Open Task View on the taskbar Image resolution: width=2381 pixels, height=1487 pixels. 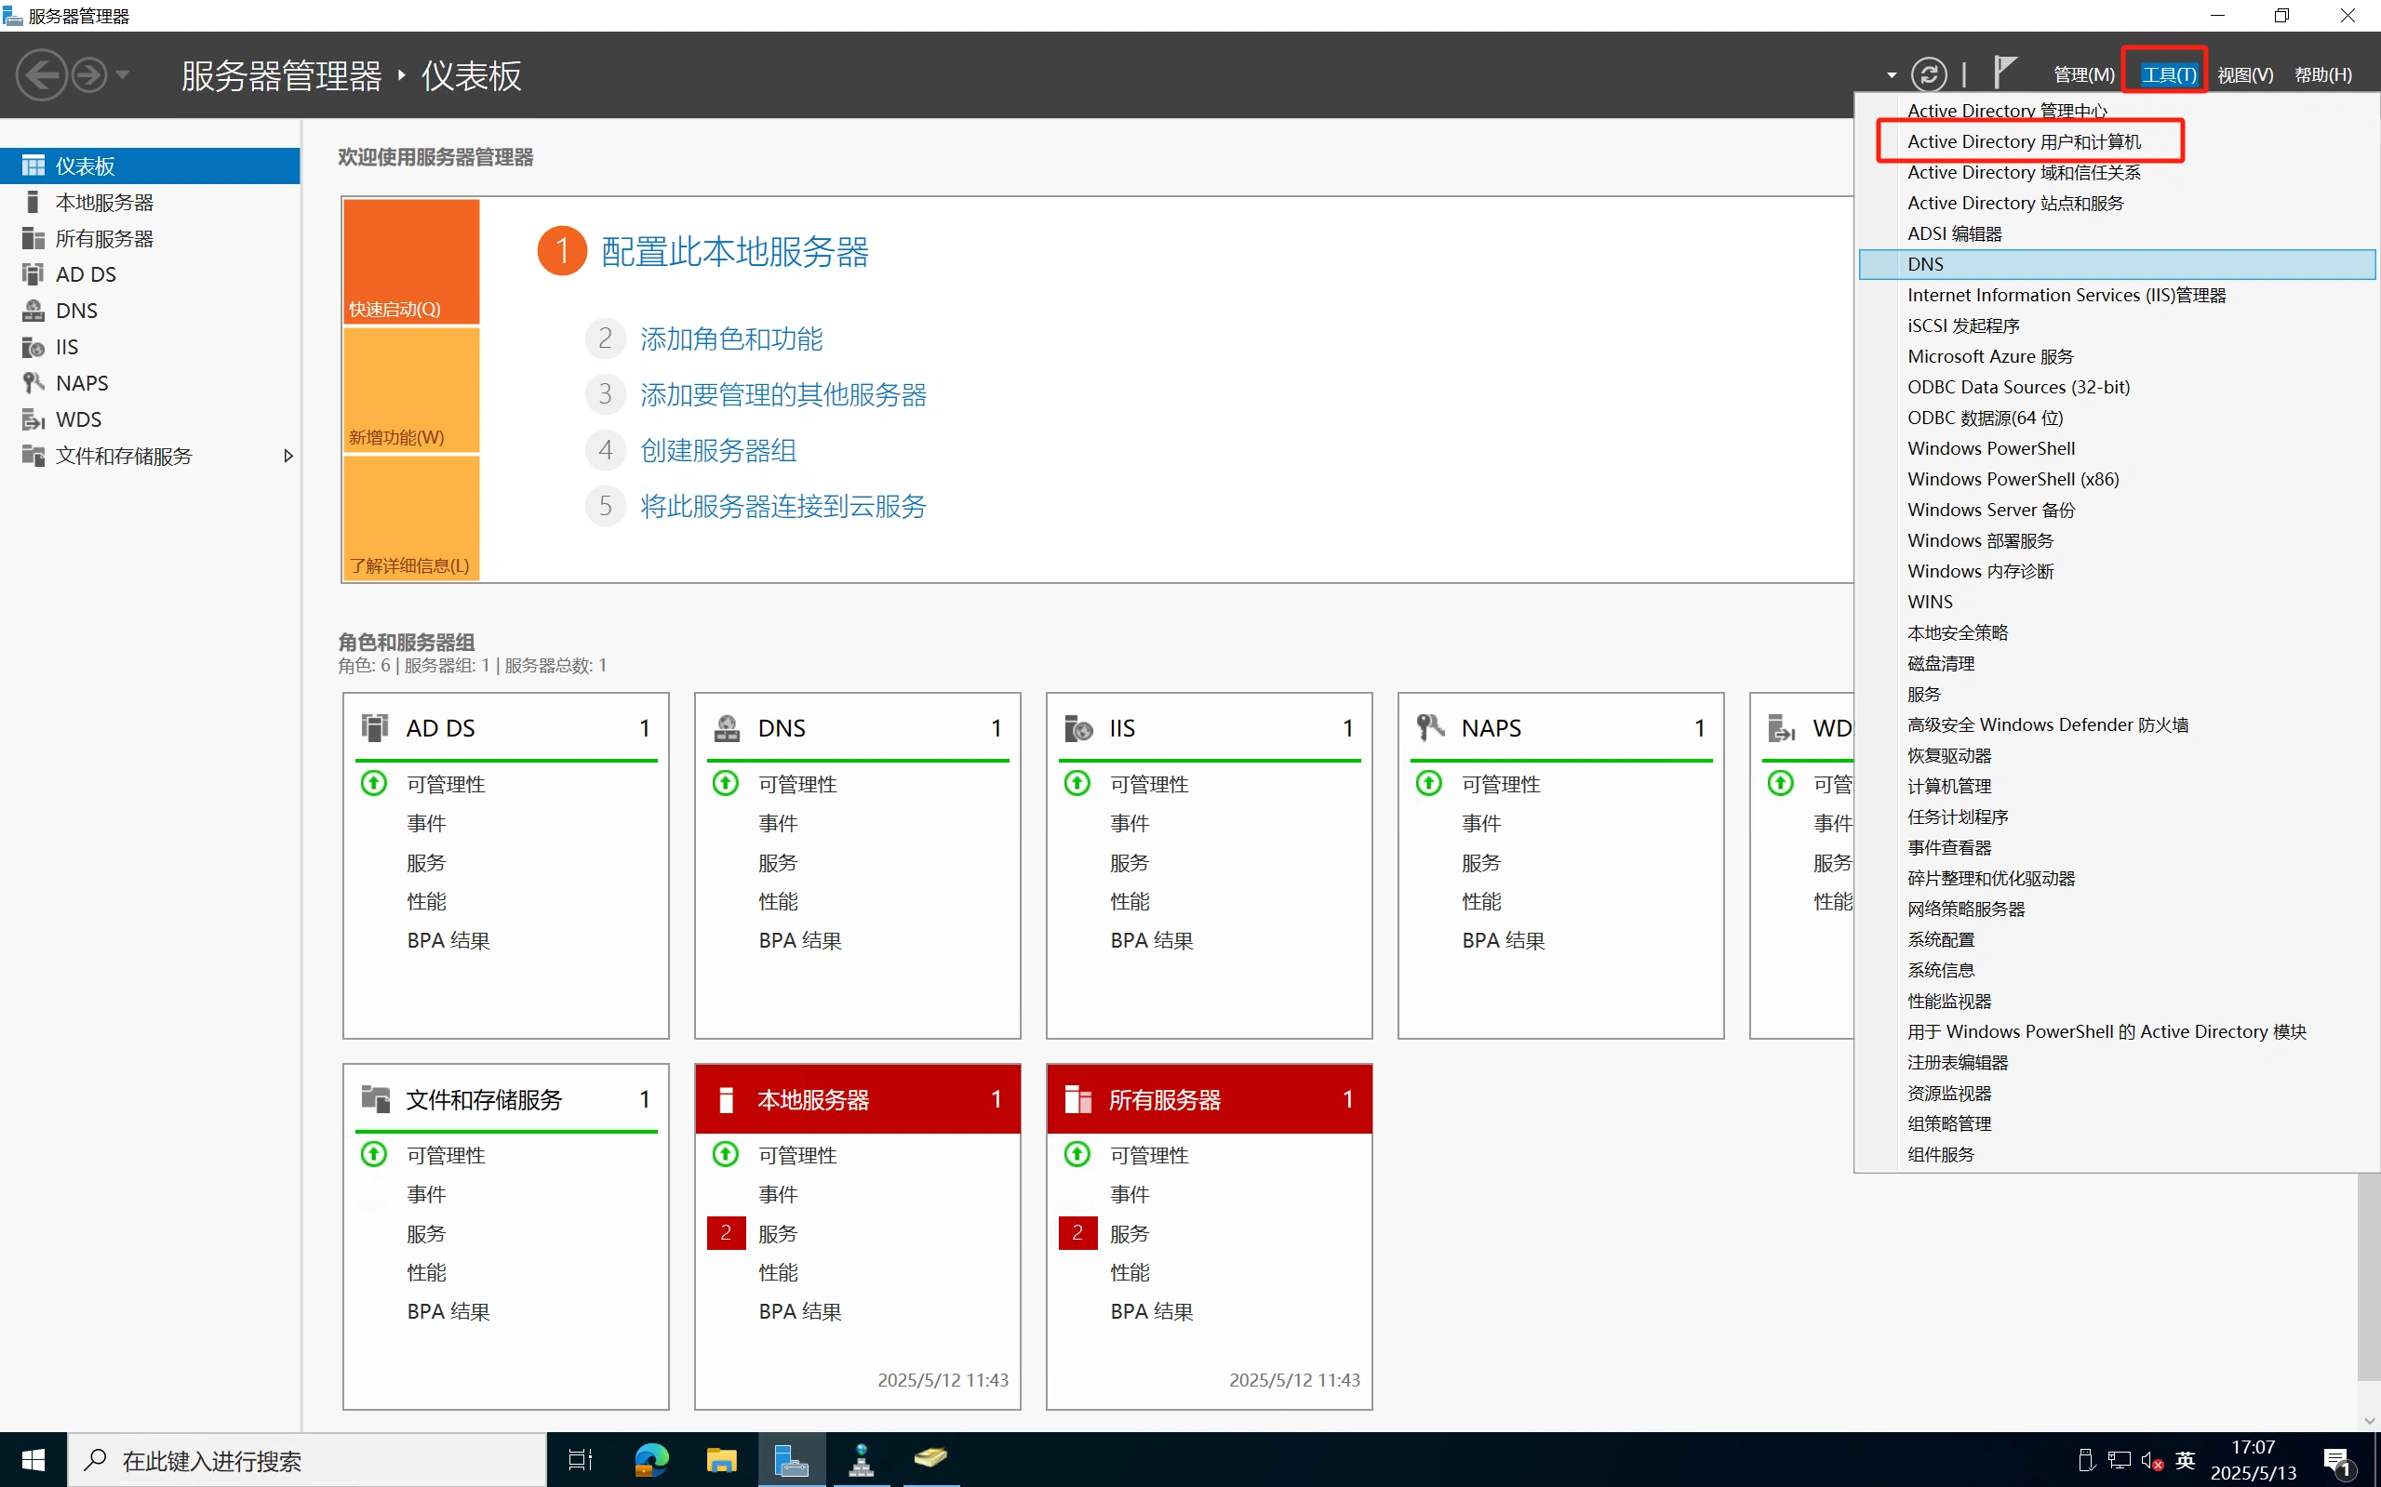click(581, 1460)
